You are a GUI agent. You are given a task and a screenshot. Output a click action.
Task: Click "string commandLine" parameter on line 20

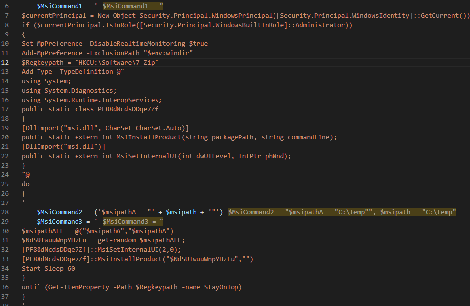coord(295,137)
